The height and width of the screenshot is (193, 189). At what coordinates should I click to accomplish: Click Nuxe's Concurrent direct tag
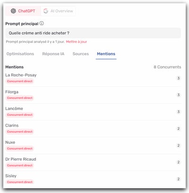20,149
